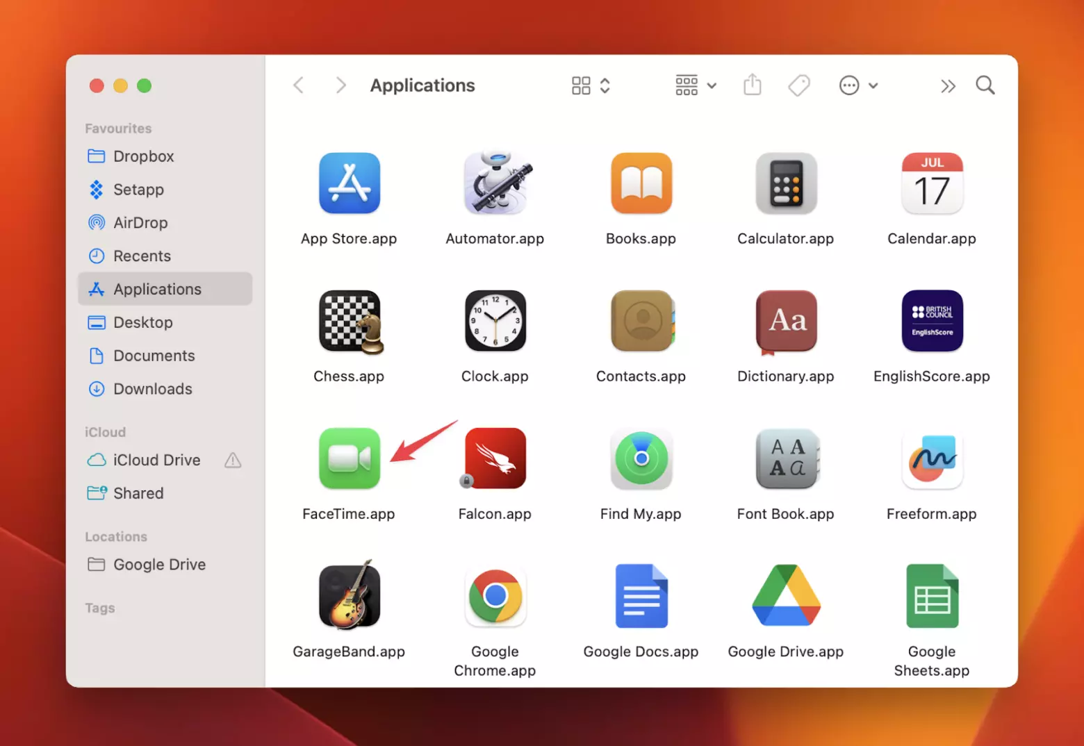Select the Find My app icon
The image size is (1084, 746).
641,458
